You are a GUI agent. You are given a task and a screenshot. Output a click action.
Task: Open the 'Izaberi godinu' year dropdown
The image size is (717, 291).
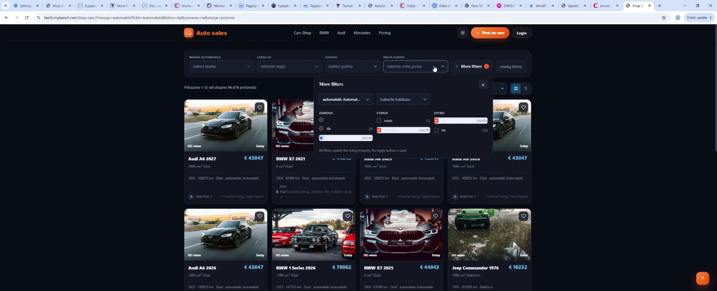pyautogui.click(x=353, y=66)
